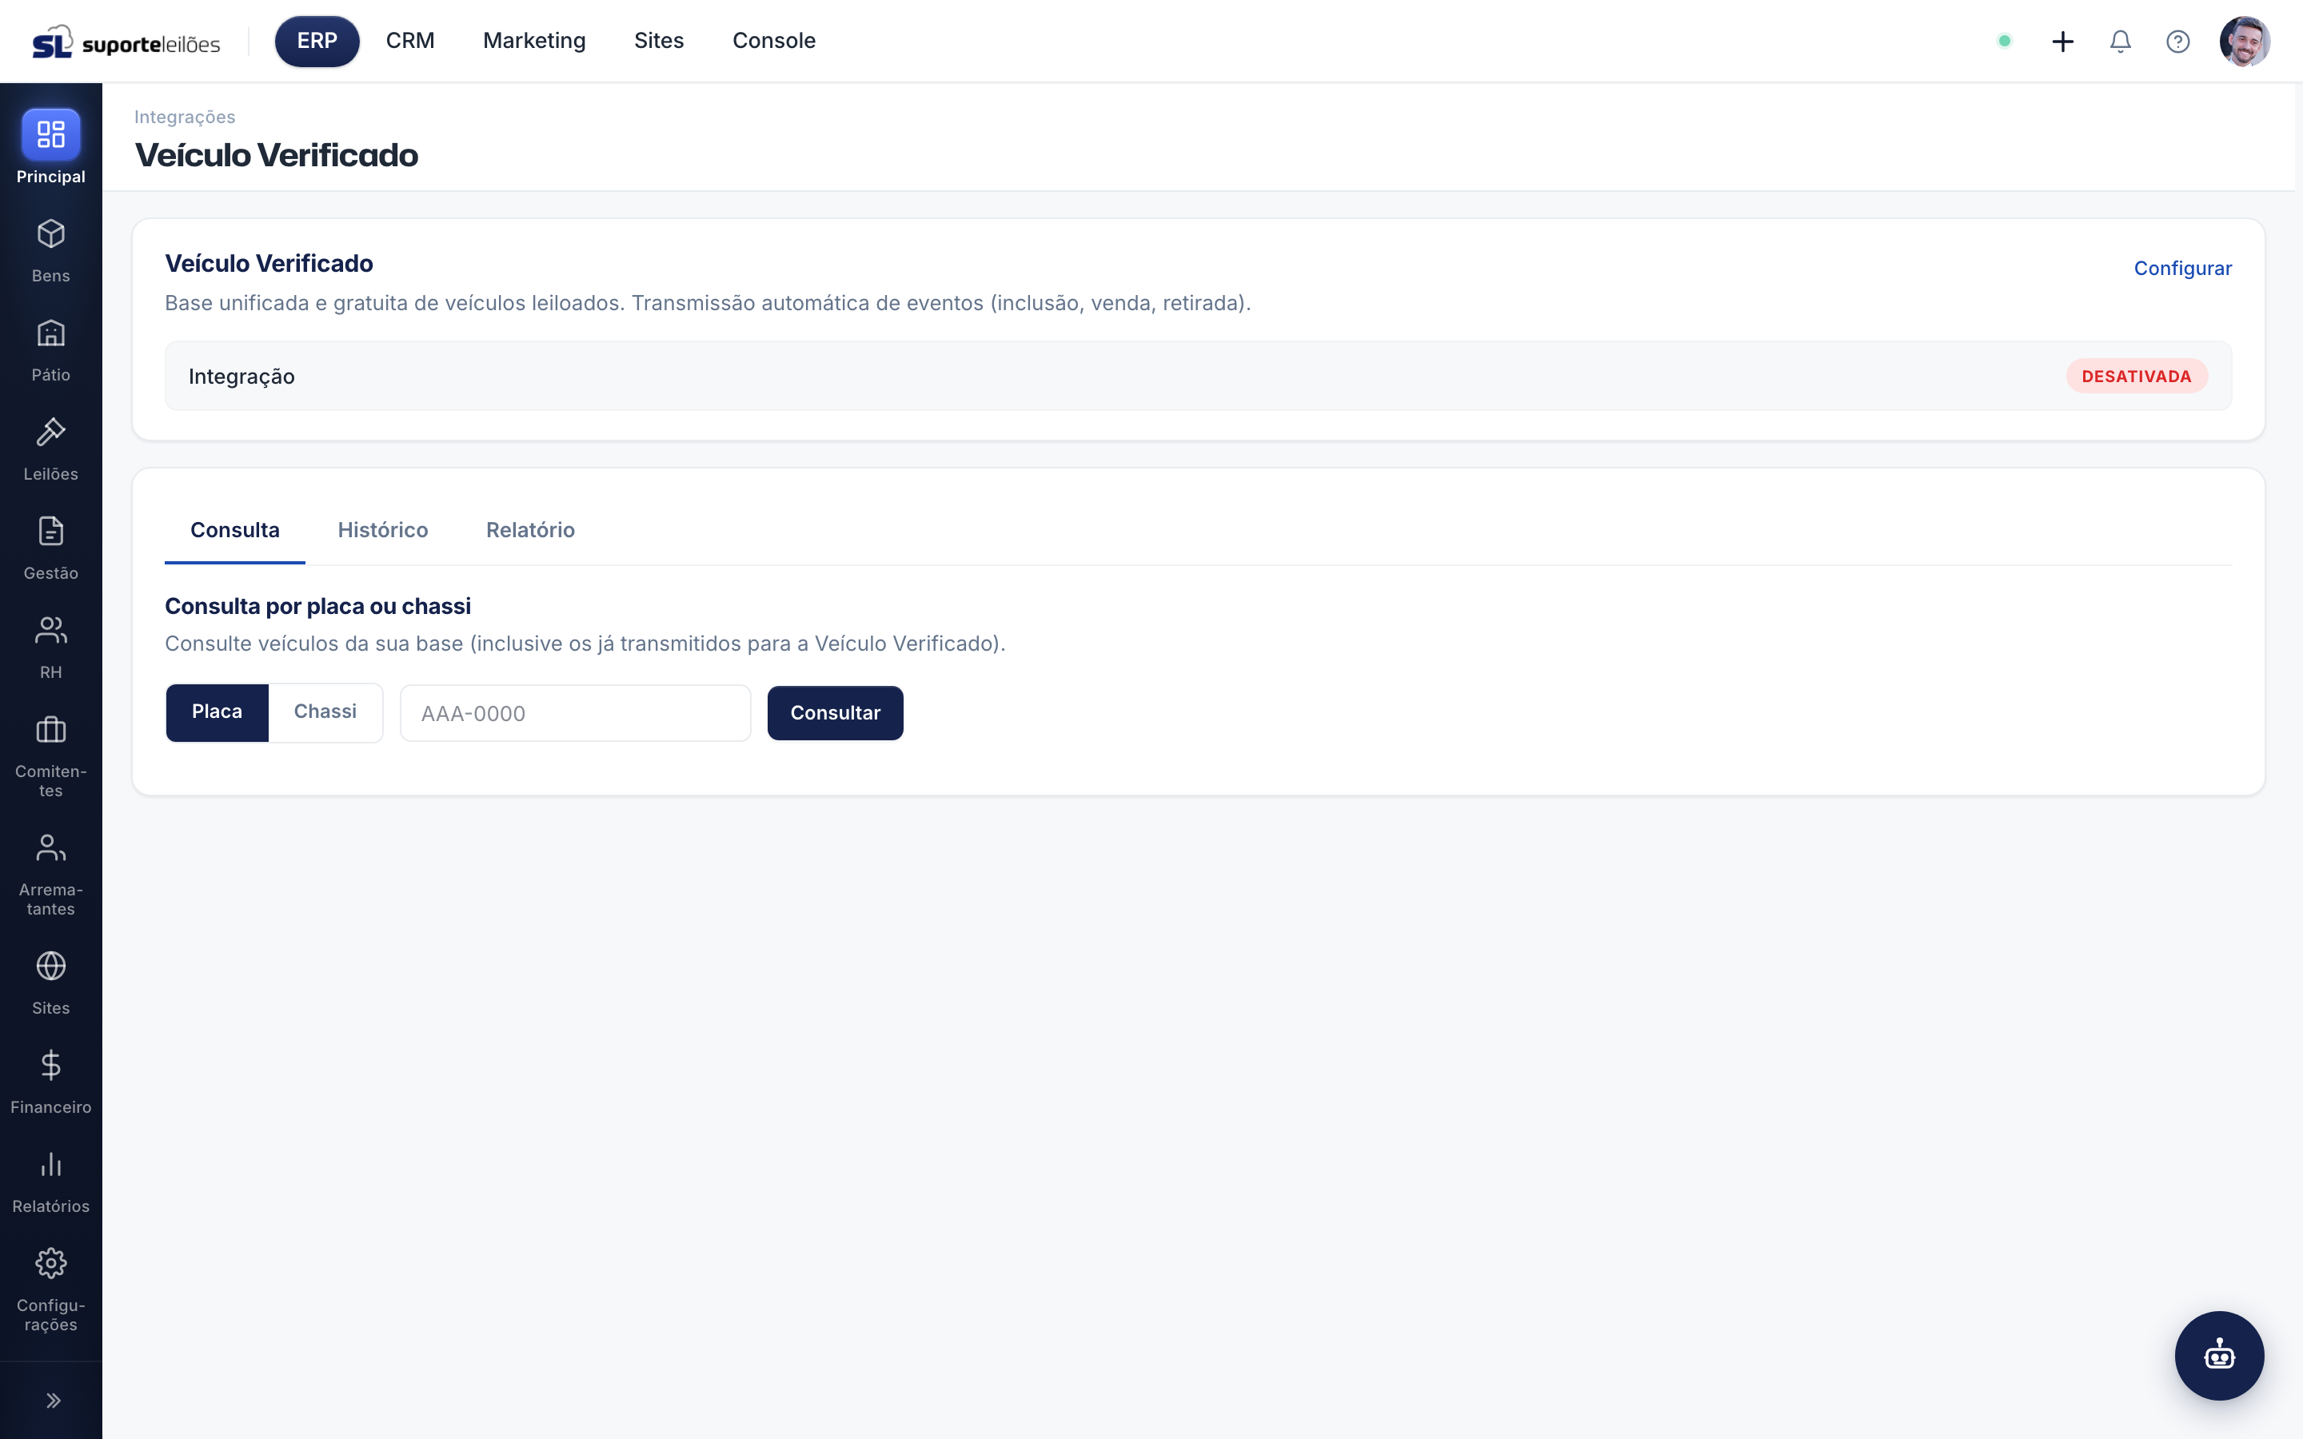Expand the sidebar with double chevron
The image size is (2303, 1439).
(54, 1400)
